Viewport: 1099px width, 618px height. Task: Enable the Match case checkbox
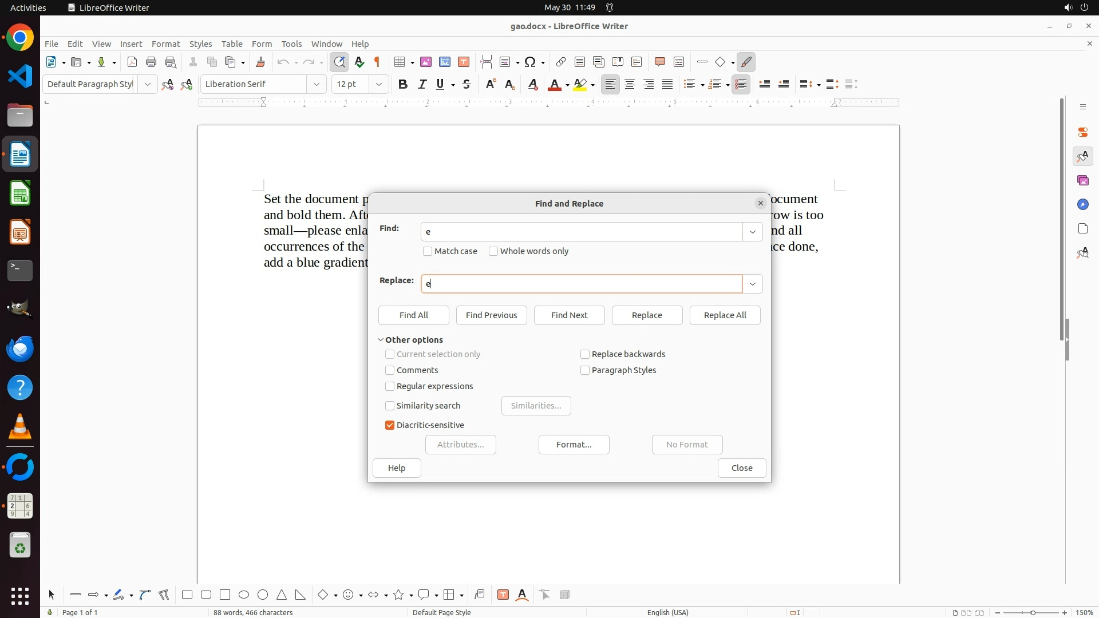click(428, 251)
